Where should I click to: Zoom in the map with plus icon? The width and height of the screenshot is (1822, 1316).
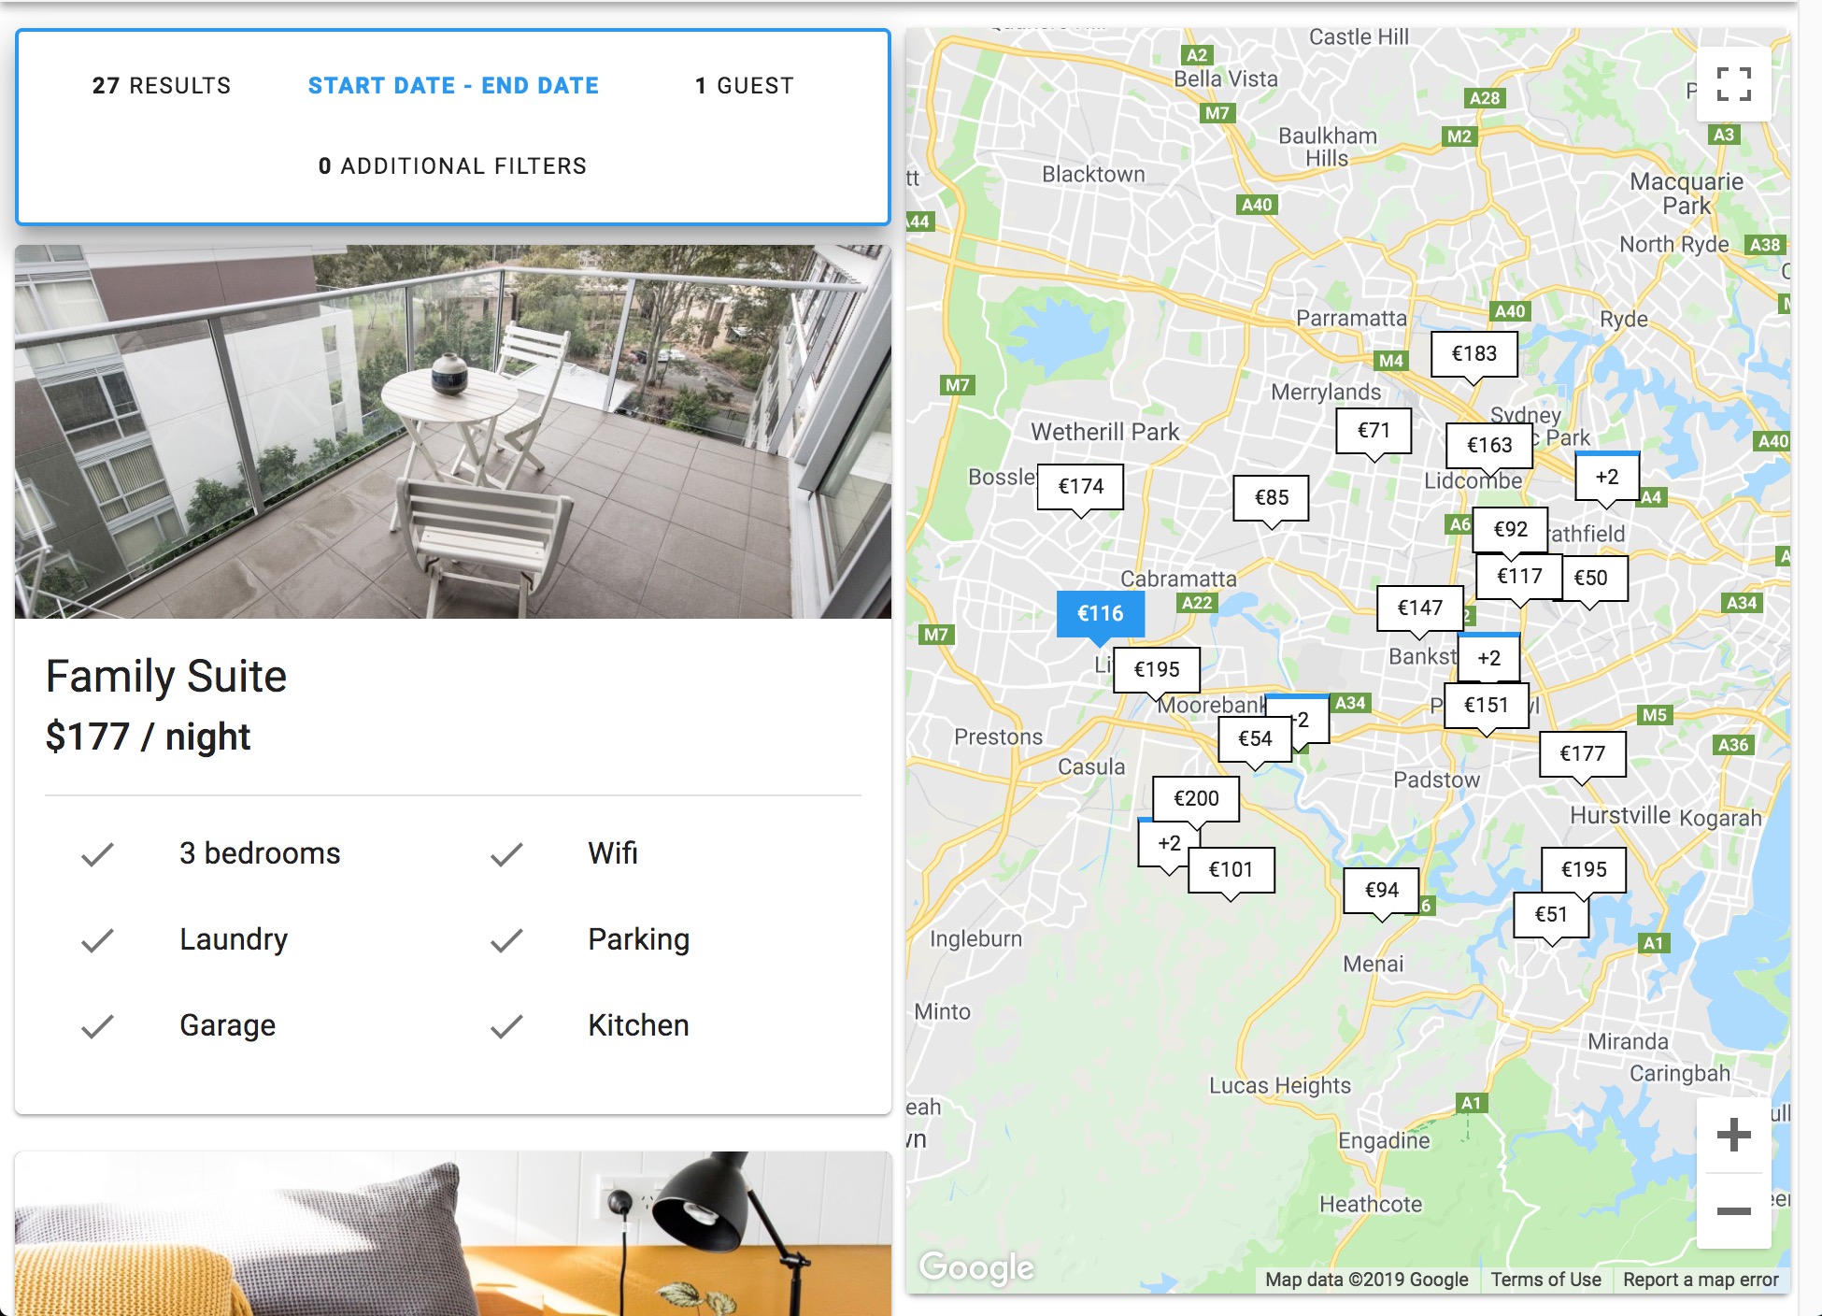tap(1733, 1136)
